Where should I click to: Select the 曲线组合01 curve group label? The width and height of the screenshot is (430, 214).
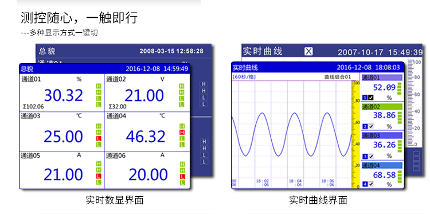coord(337,77)
